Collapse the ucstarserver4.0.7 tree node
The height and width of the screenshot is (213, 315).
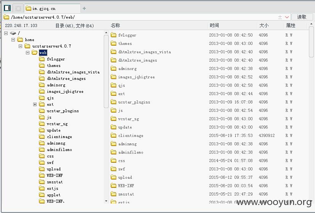(x=21, y=46)
